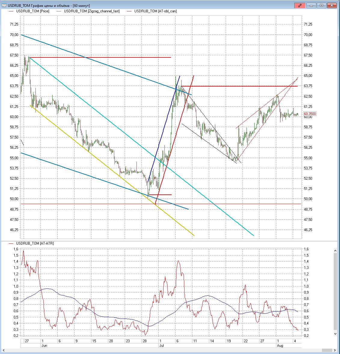The image size is (340, 354).
Task: Click the Jul month label on time axis
Action: click(161, 346)
